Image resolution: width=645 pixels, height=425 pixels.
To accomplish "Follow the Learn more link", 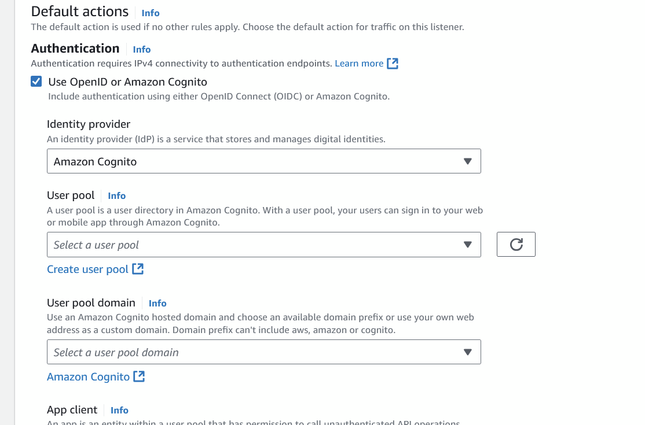I will click(359, 64).
